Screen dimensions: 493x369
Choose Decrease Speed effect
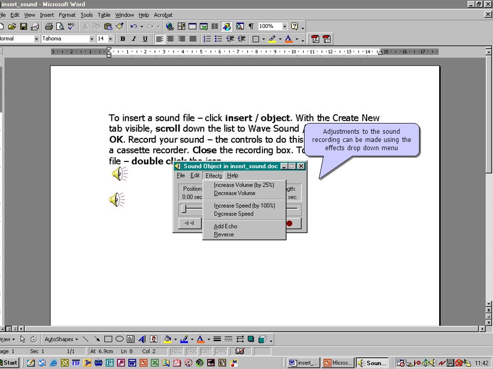coord(244,214)
